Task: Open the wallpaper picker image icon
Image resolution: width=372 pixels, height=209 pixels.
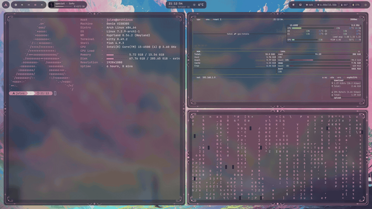Action: [300, 5]
